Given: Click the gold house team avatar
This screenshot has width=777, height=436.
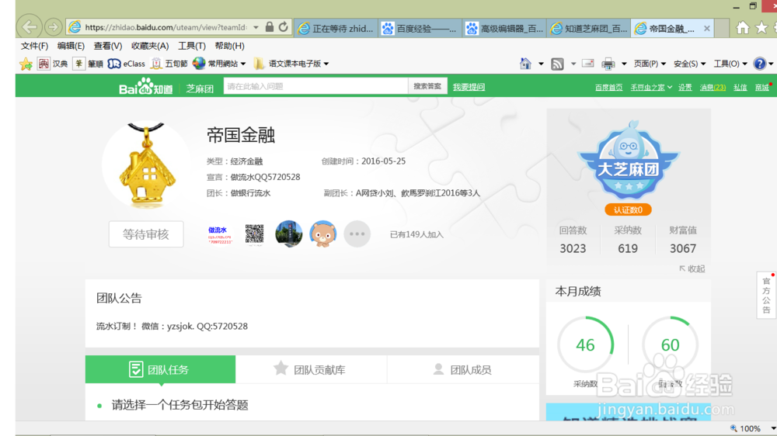Looking at the screenshot, I should click(147, 164).
